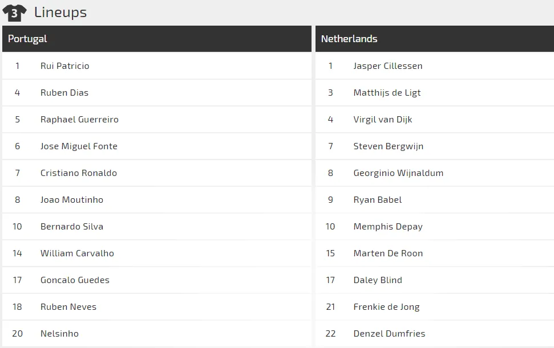The width and height of the screenshot is (554, 348).
Task: Click the jersey icon beside Lineups
Action: click(14, 13)
